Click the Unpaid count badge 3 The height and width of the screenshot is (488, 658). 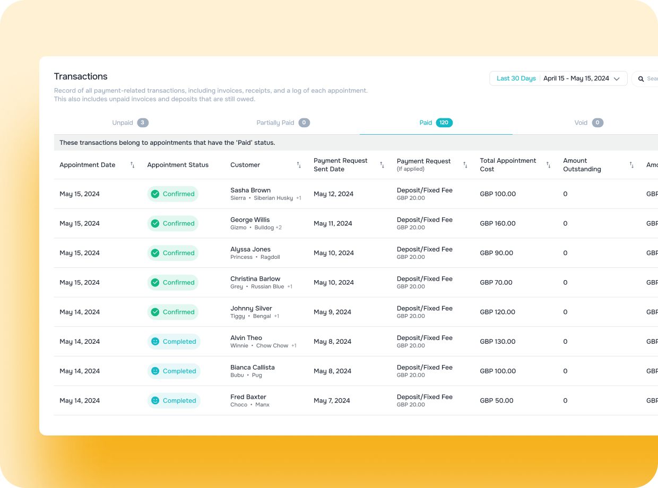(143, 123)
